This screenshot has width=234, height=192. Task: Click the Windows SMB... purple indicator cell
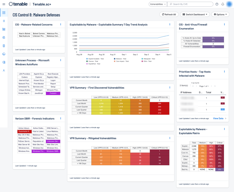point(53,152)
